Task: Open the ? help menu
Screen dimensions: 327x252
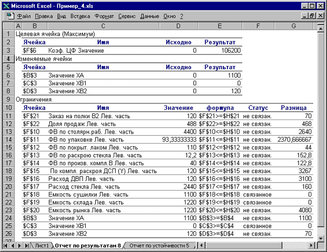Action: [181, 16]
